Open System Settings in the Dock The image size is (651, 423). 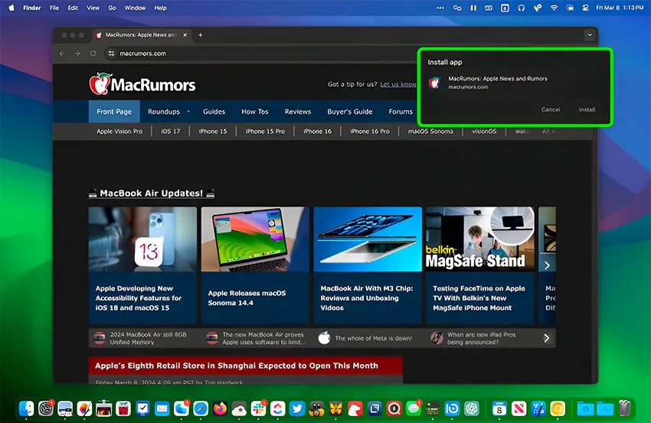46,408
